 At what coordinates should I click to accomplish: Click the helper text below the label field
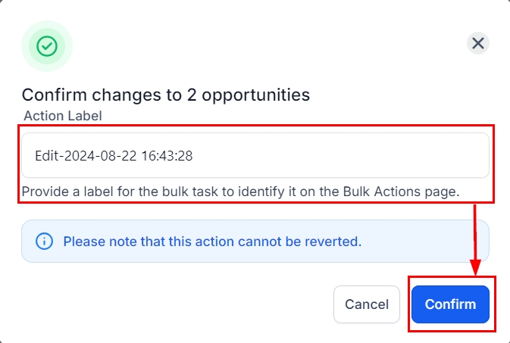point(240,192)
